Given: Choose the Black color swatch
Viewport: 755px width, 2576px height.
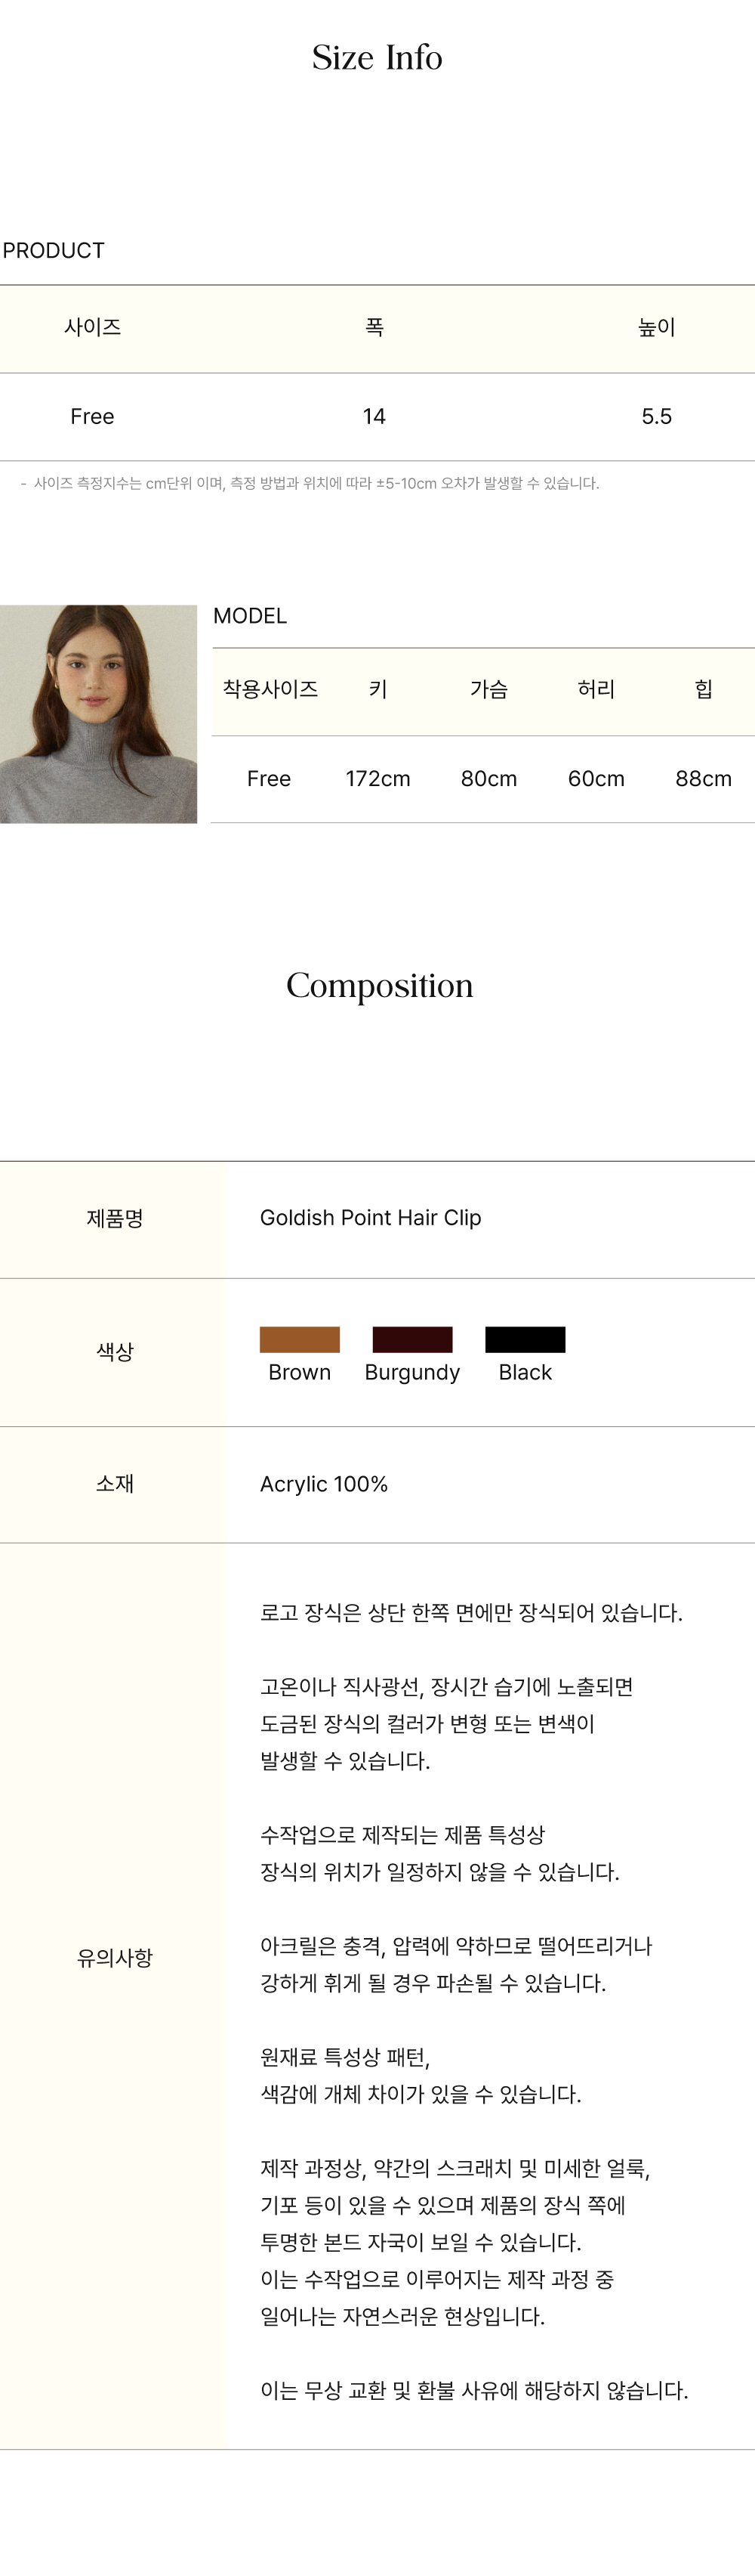Looking at the screenshot, I should [525, 1339].
